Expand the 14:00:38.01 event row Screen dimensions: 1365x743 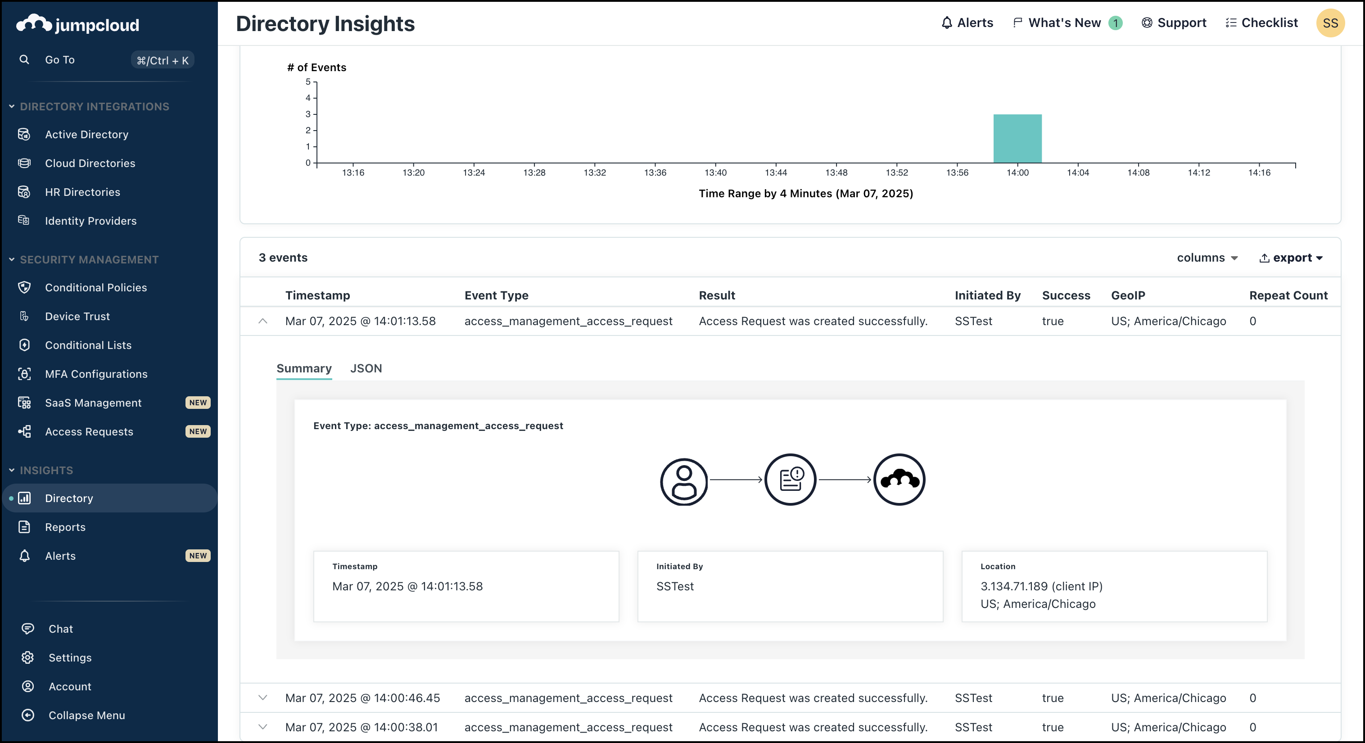(263, 727)
